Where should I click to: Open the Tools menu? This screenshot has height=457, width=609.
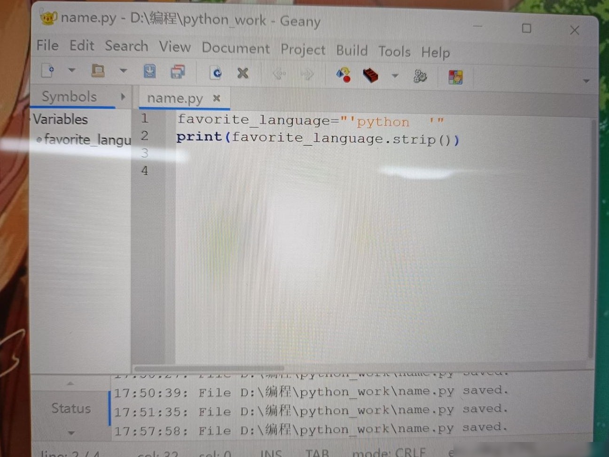394,51
